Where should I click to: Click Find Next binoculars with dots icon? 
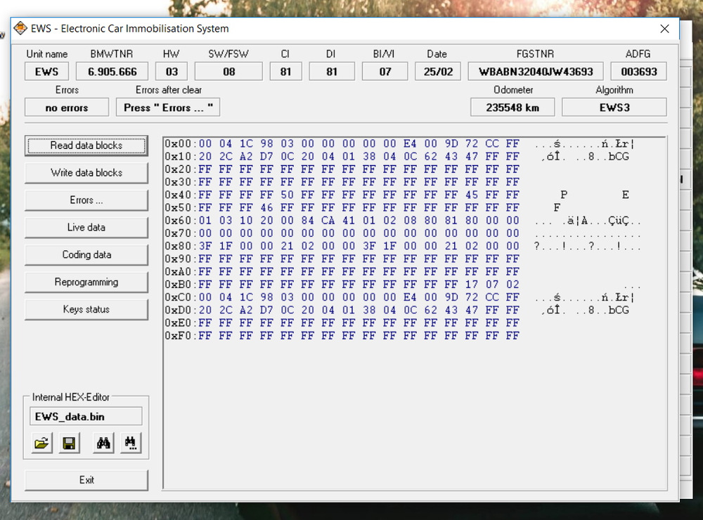pos(130,443)
